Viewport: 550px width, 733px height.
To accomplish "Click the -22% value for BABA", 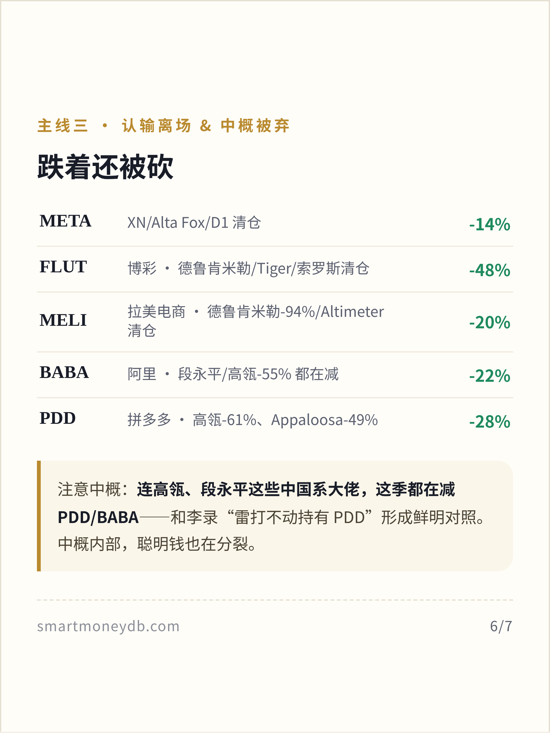I will coord(489,375).
